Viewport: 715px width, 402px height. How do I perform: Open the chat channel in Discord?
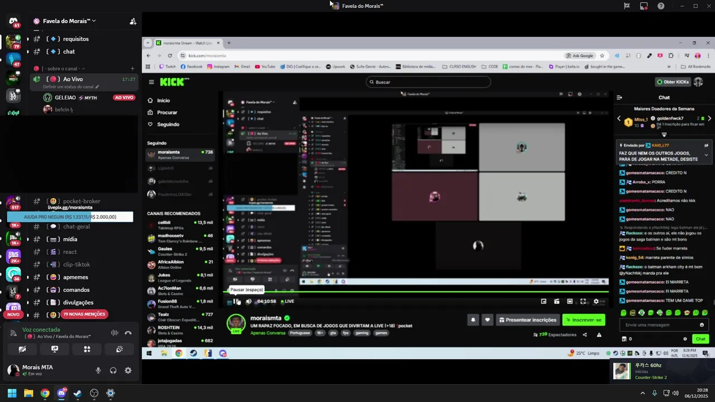click(84, 51)
